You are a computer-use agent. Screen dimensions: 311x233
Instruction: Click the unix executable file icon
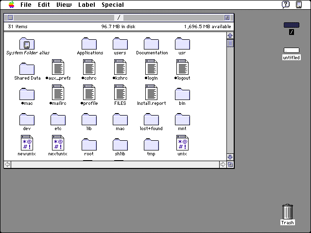182,143
